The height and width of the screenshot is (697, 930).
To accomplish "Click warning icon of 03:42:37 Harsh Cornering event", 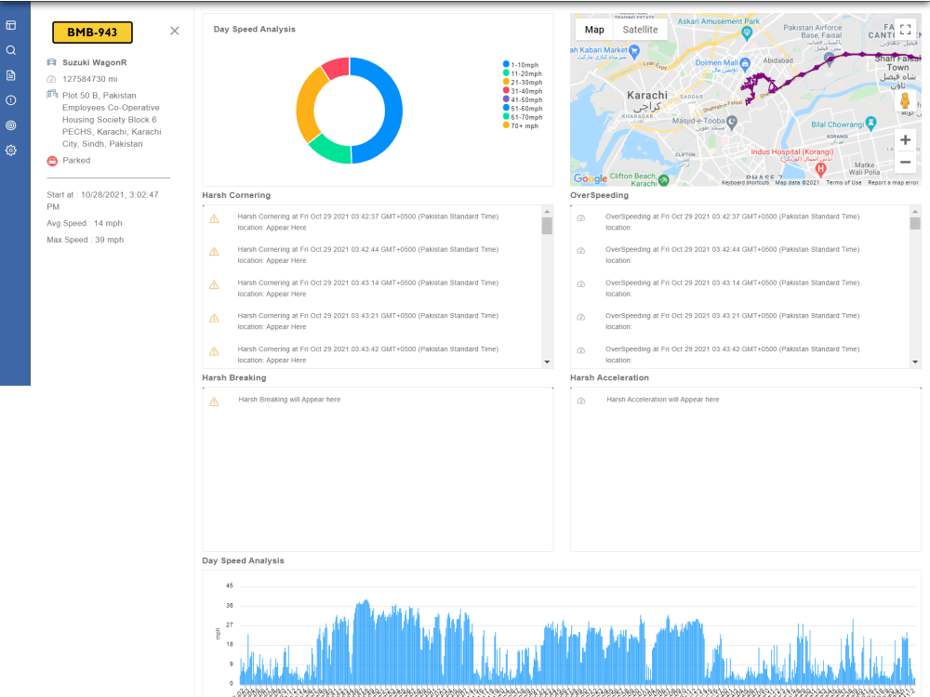I will tap(214, 218).
